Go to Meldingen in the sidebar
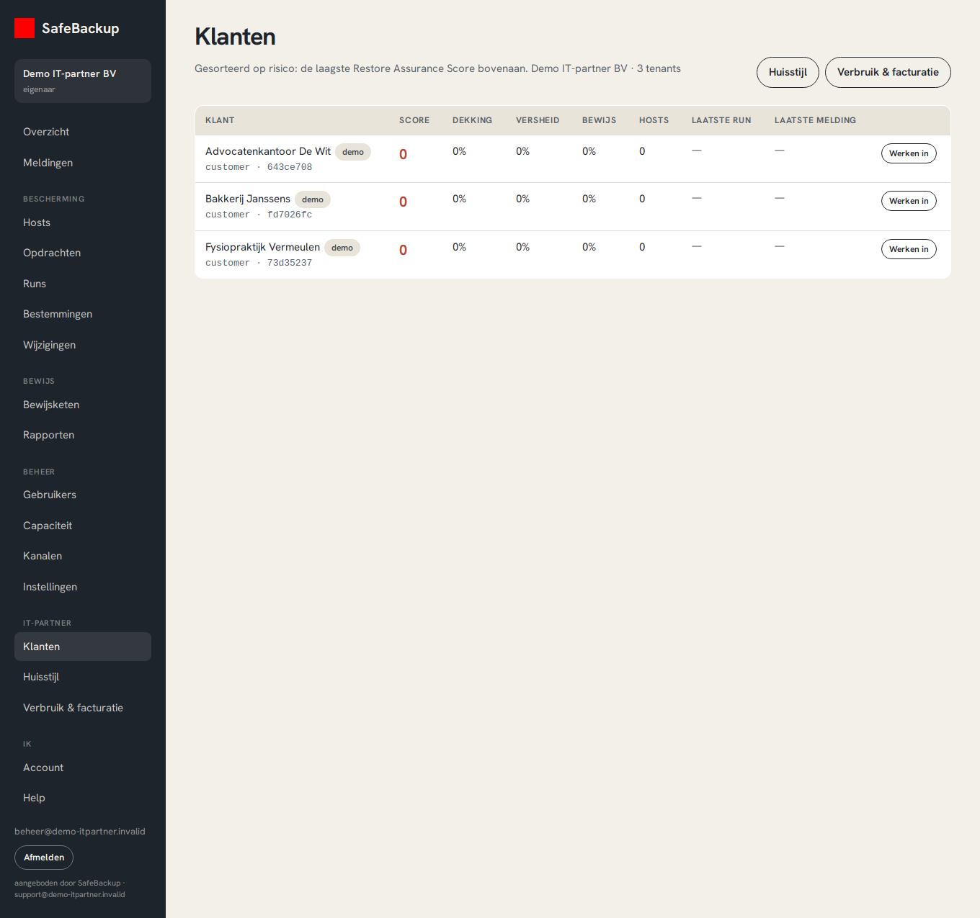The width and height of the screenshot is (980, 918). click(83, 163)
